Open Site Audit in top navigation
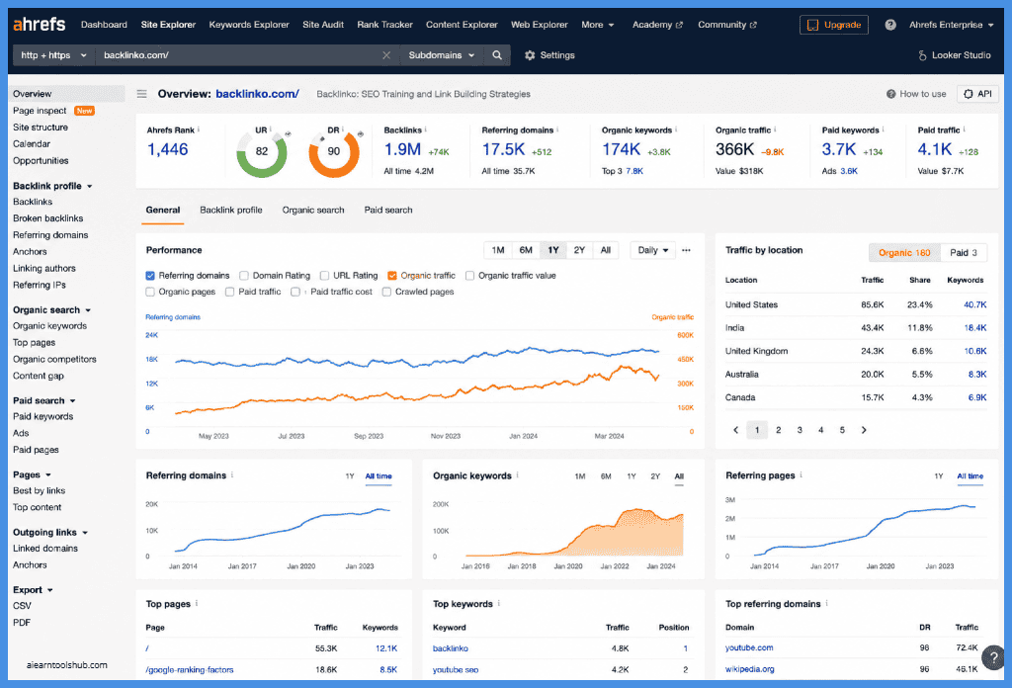This screenshot has height=688, width=1012. (x=323, y=25)
